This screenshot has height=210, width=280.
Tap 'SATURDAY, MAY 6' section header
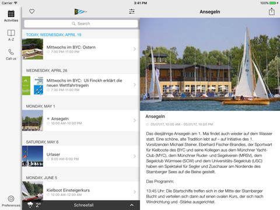[x=42, y=142]
